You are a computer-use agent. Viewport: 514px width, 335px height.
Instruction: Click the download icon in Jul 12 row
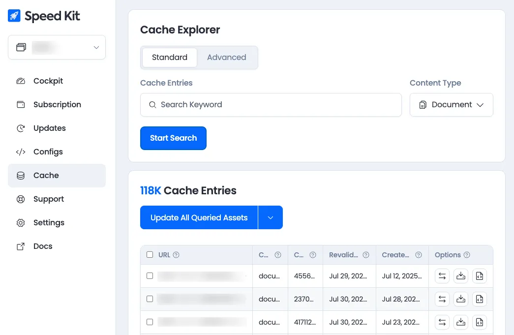point(461,276)
